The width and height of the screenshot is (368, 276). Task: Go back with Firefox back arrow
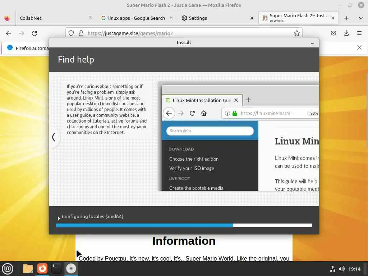(x=9, y=33)
